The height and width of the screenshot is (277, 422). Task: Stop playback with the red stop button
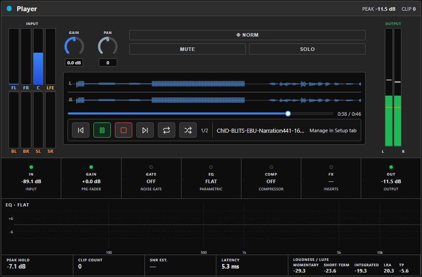[x=123, y=130]
